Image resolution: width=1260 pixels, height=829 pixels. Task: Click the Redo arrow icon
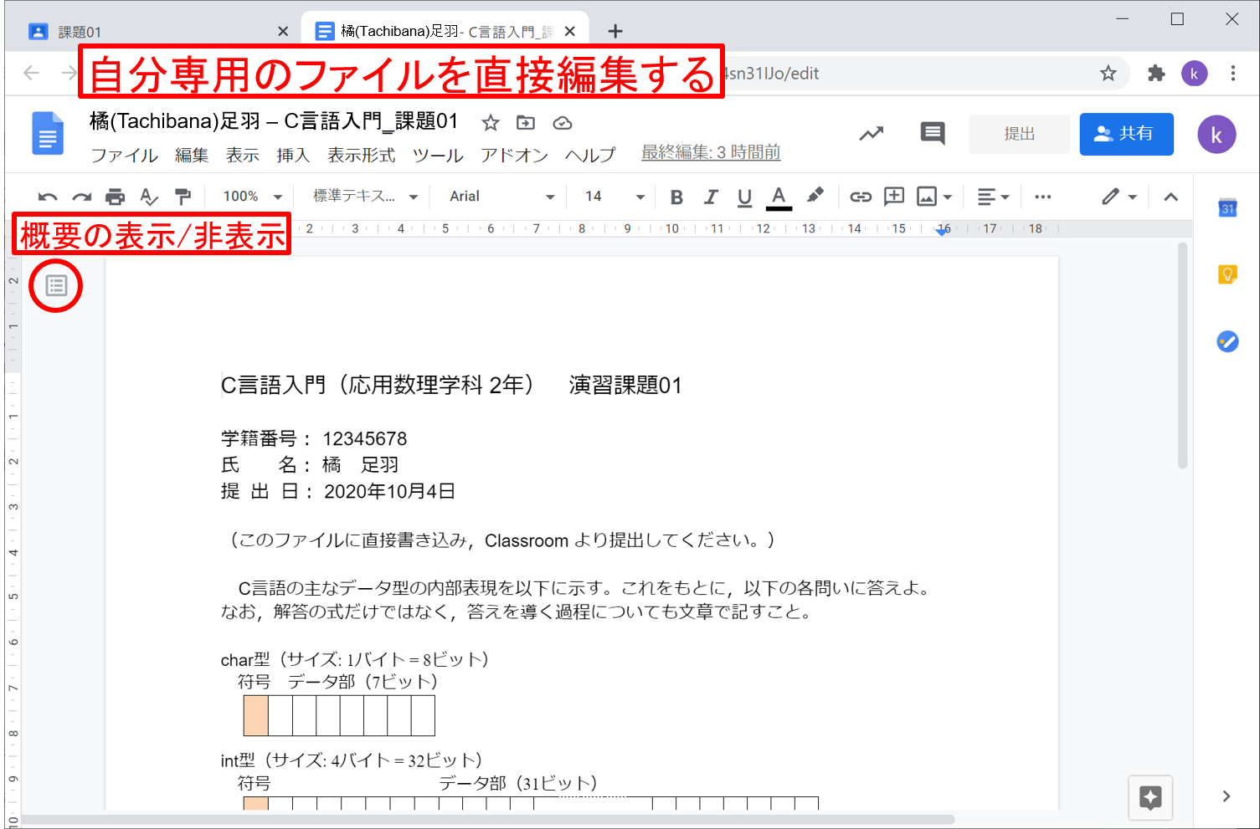coord(81,197)
